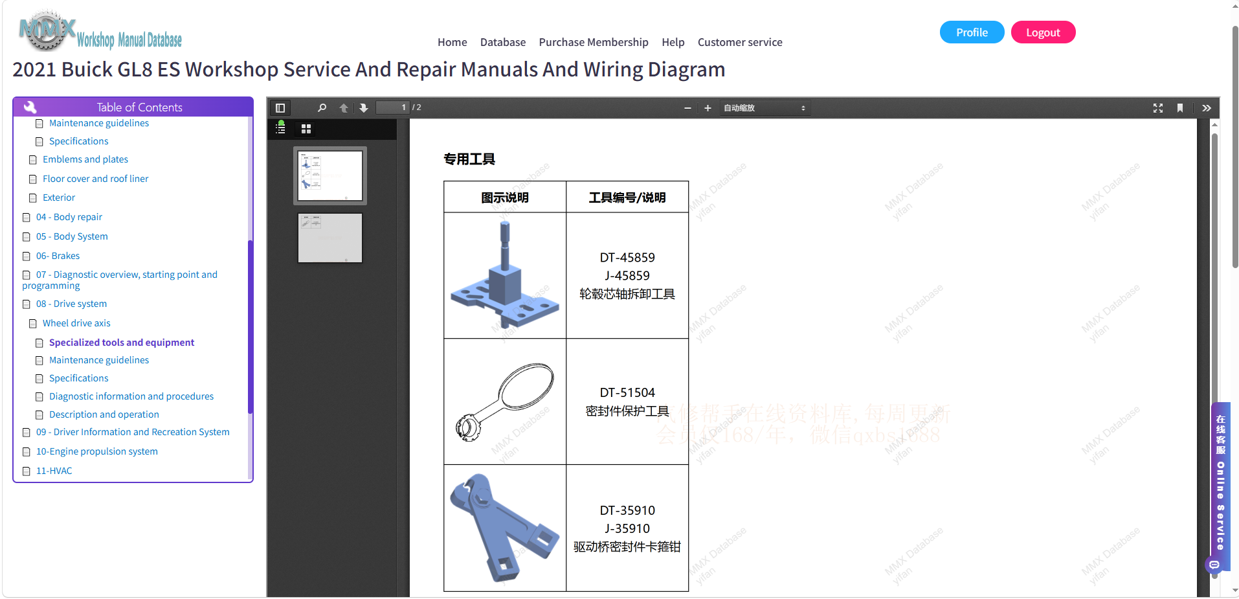Viewport: 1239px width, 599px height.
Task: Open the find-in-document search tool
Action: point(322,108)
